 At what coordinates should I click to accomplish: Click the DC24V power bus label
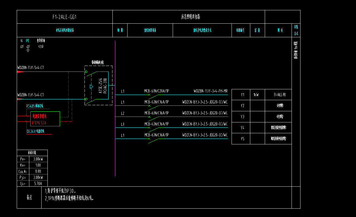point(35,131)
